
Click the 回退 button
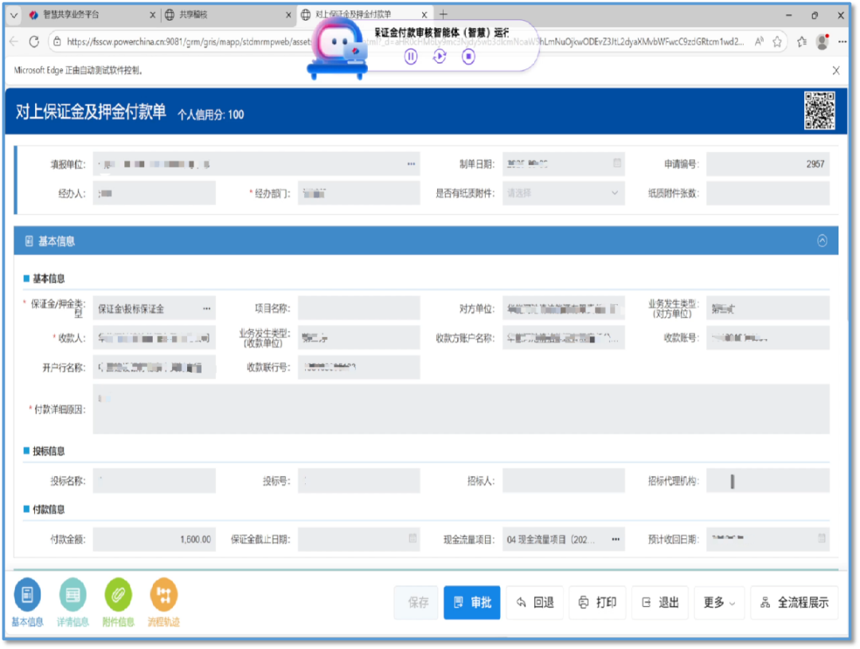pyautogui.click(x=535, y=602)
